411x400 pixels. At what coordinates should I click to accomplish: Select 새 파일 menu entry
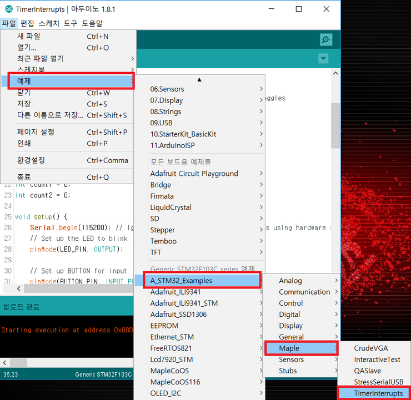coord(68,37)
